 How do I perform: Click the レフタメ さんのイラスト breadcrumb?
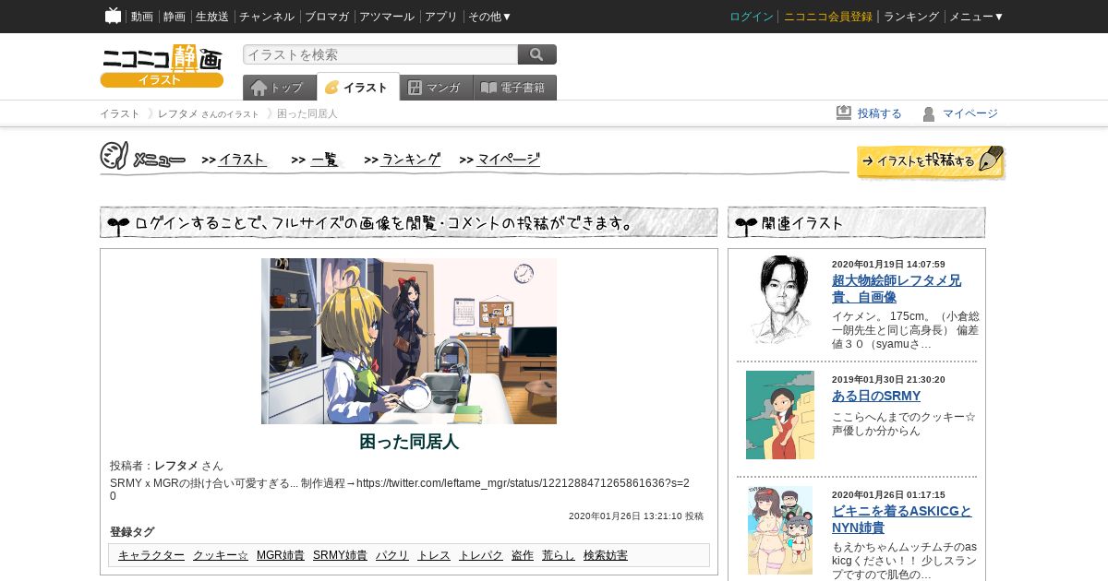pyautogui.click(x=209, y=113)
